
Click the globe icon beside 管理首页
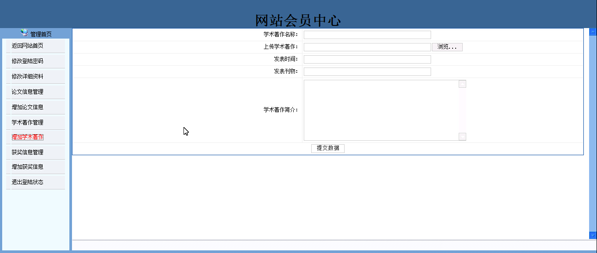click(x=24, y=32)
